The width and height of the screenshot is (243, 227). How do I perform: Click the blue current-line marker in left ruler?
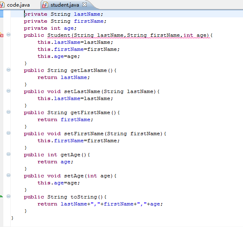pos(2,14)
